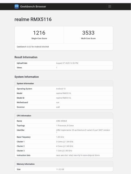Screen dimensions: 131x174
Task: Click the Upload Date label
Action: pos(22,63)
